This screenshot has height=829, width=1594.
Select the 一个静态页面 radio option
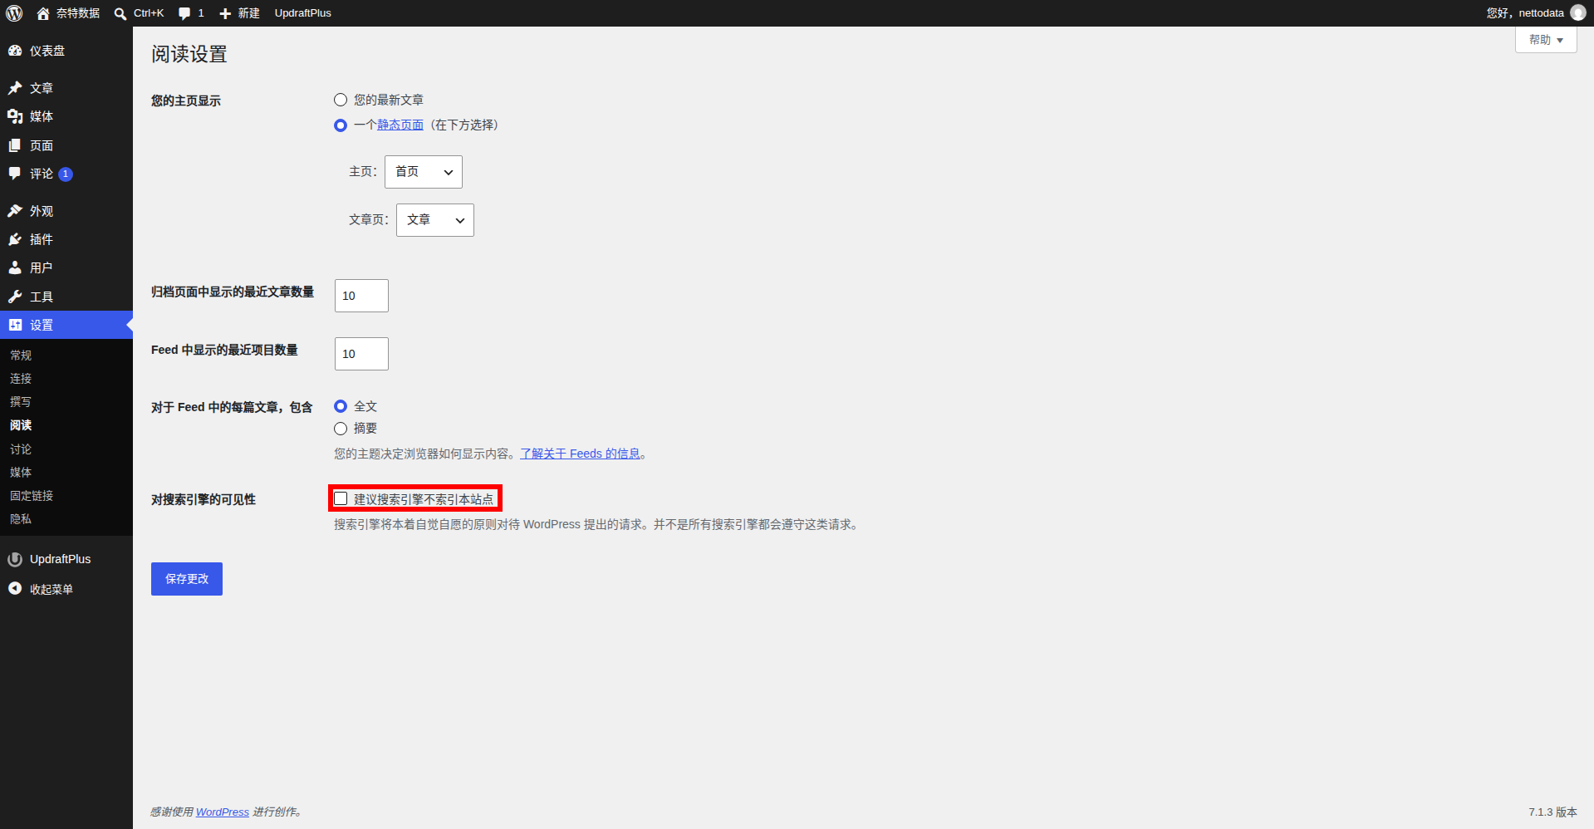point(341,125)
